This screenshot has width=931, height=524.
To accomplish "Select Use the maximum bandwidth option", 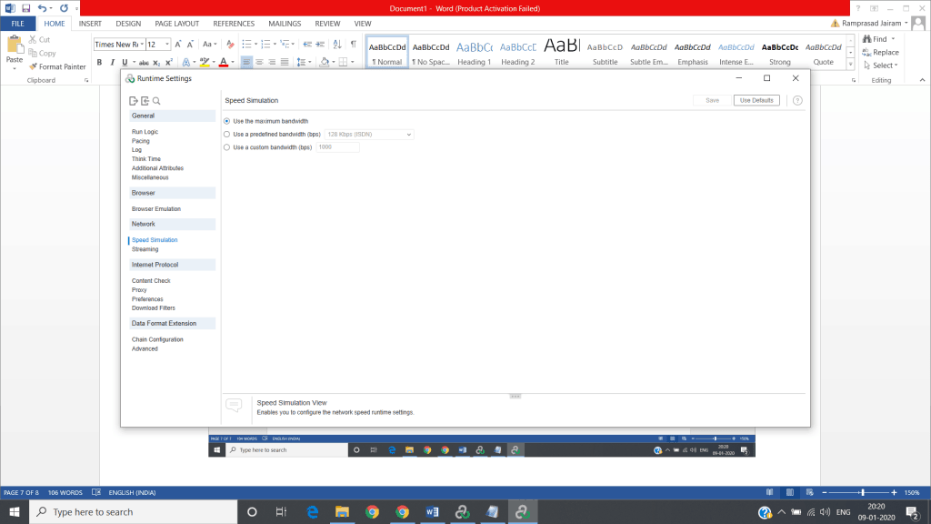I will [226, 121].
